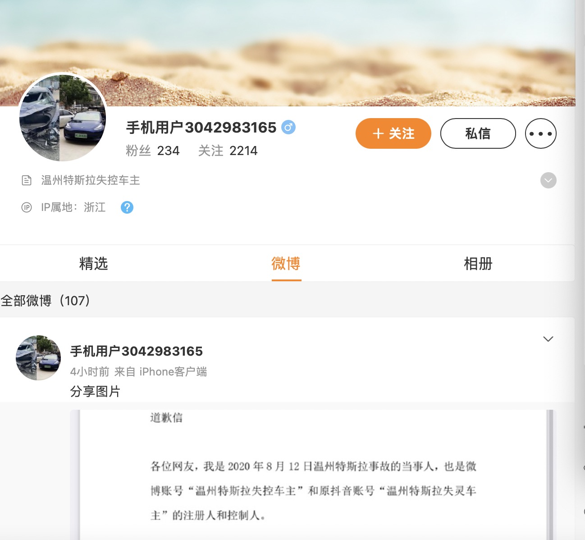Switch to the 相册 tab
This screenshot has width=585, height=540.
[x=478, y=264]
